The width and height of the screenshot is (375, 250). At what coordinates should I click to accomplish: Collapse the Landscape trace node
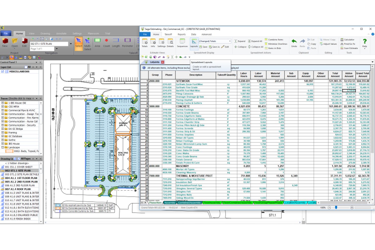[3, 147]
